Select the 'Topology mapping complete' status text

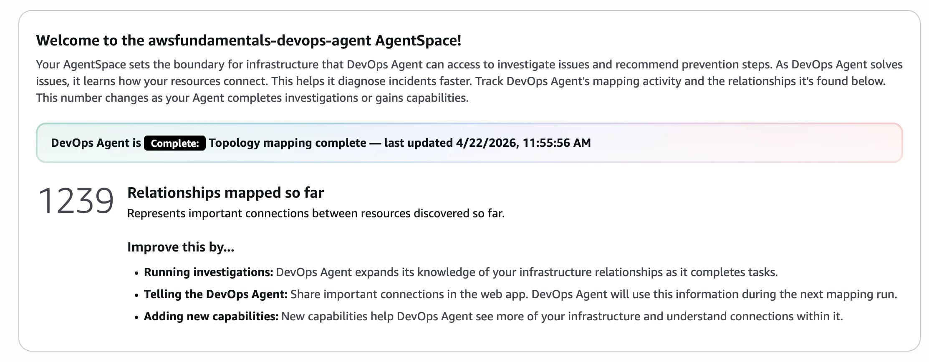point(288,143)
